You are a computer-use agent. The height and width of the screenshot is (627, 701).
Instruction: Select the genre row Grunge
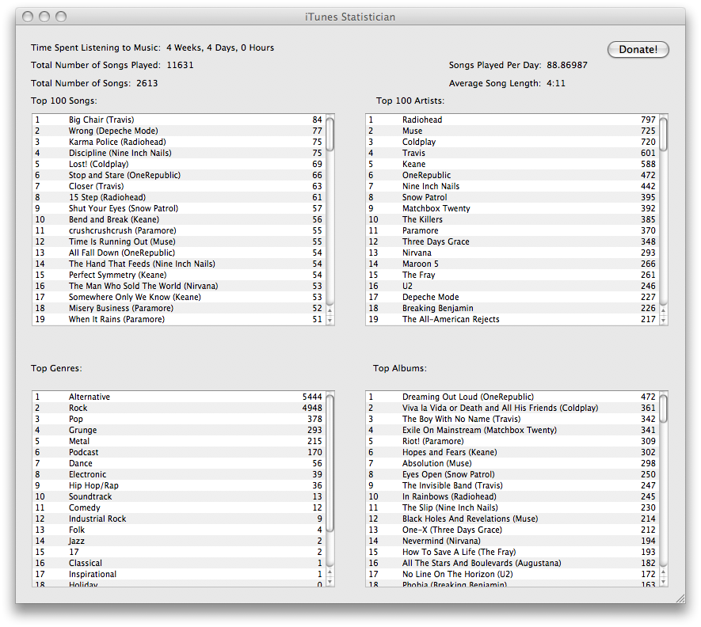[x=179, y=430]
